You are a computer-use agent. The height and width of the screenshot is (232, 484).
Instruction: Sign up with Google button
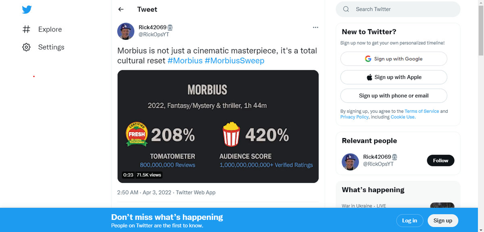[394, 59]
